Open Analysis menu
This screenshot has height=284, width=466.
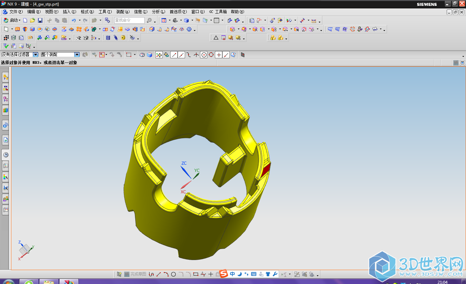(159, 12)
